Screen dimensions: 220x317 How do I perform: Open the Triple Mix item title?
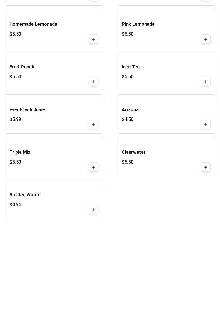(20, 152)
